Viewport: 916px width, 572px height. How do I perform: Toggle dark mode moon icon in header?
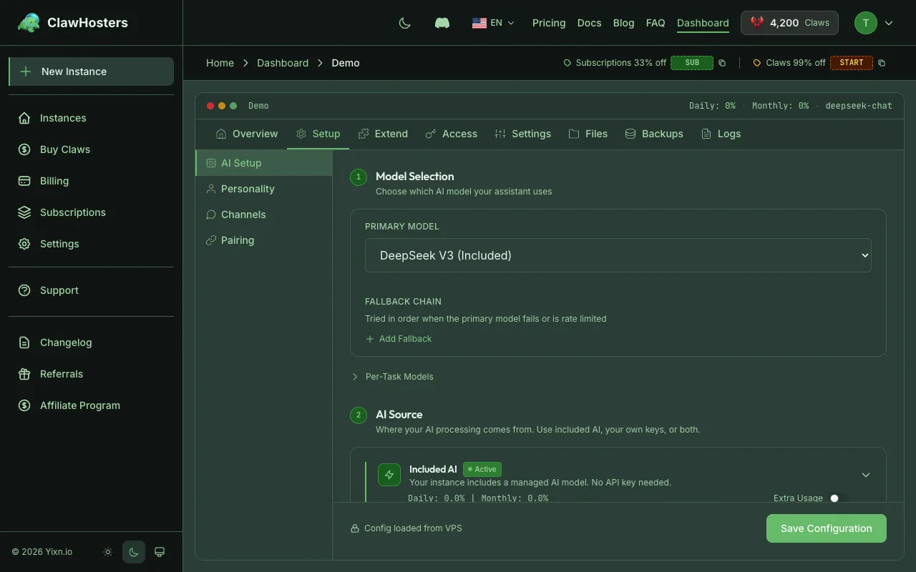click(405, 23)
